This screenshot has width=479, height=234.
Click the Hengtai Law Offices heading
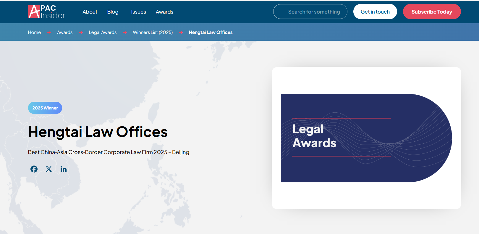pos(98,132)
